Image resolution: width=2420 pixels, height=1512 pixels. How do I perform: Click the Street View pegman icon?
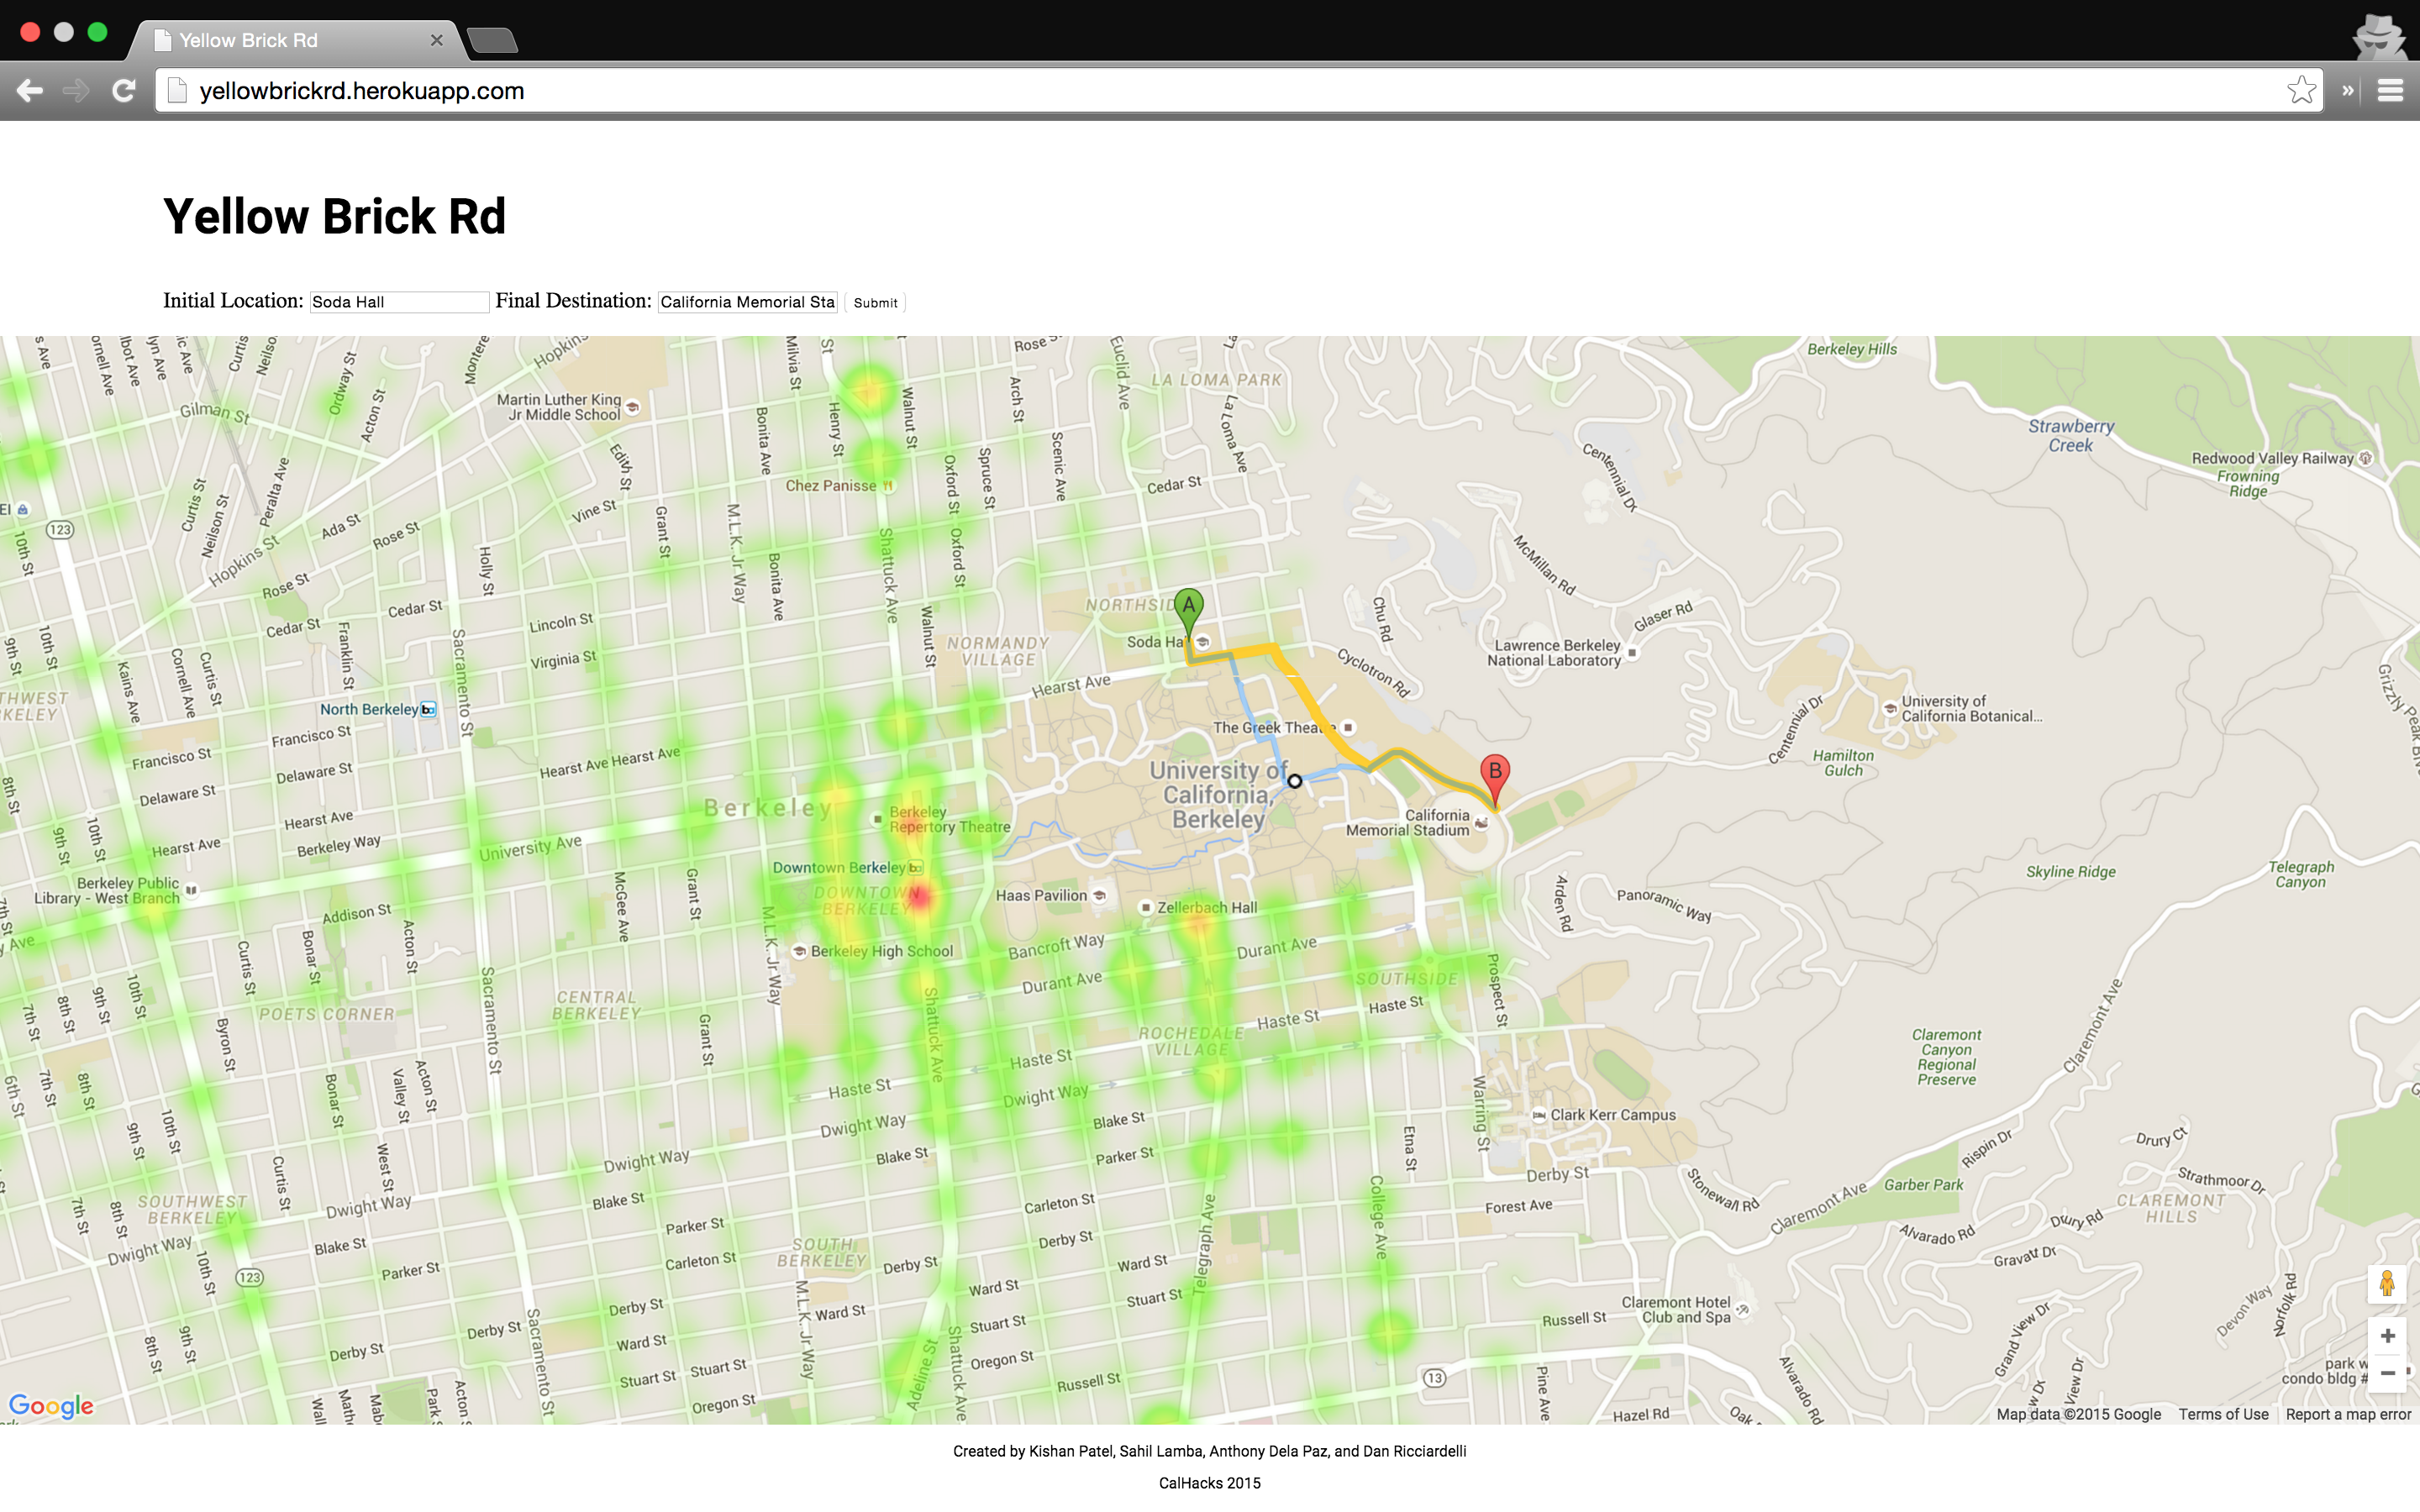coord(2386,1284)
